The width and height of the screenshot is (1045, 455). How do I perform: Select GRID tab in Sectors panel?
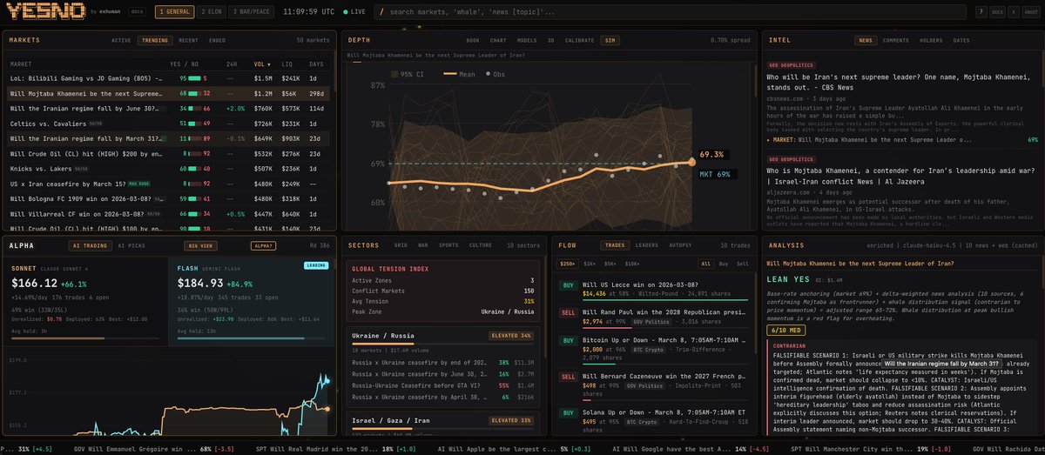[401, 245]
